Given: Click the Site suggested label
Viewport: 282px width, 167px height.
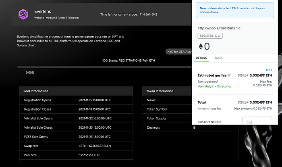Looking at the screenshot, I should pos(207,81).
